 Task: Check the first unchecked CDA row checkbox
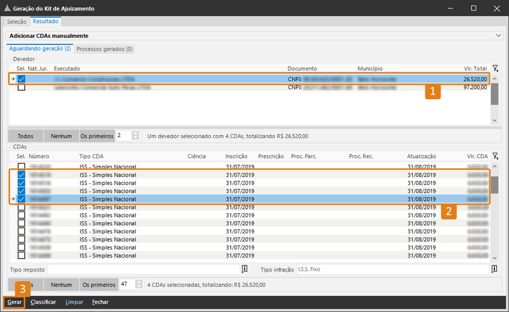[x=21, y=167]
